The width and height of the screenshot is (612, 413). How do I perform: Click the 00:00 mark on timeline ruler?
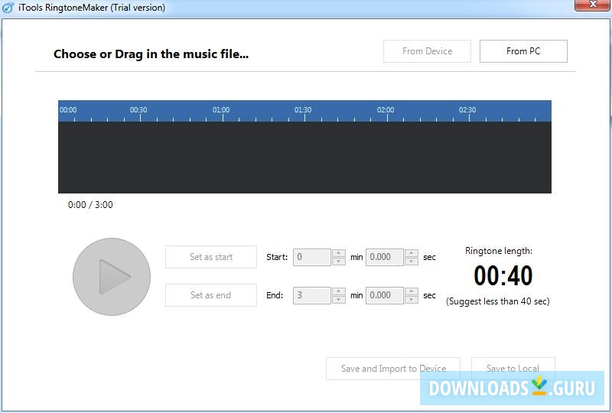pyautogui.click(x=68, y=110)
